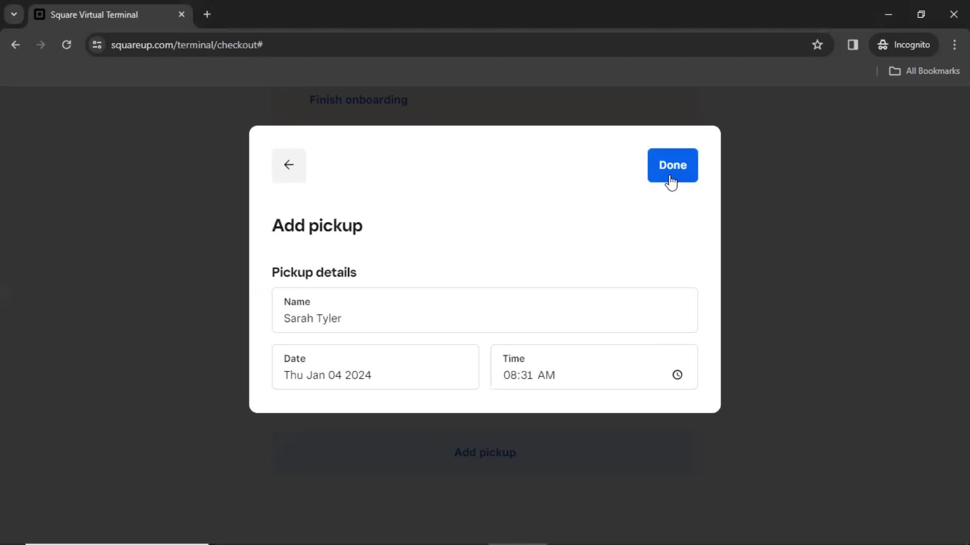Click the back navigation browser arrow
The height and width of the screenshot is (545, 970).
[x=15, y=44]
